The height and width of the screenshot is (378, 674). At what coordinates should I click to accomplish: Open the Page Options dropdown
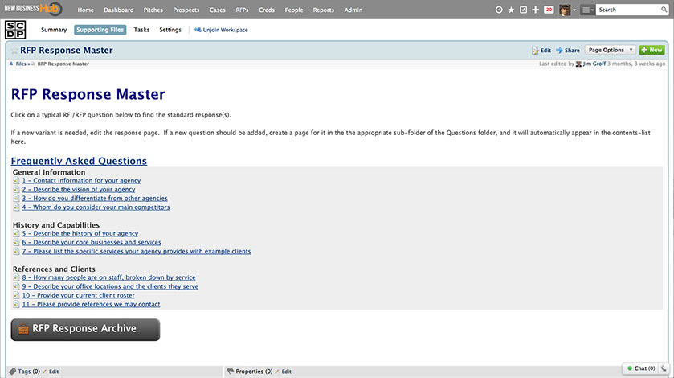pos(611,50)
